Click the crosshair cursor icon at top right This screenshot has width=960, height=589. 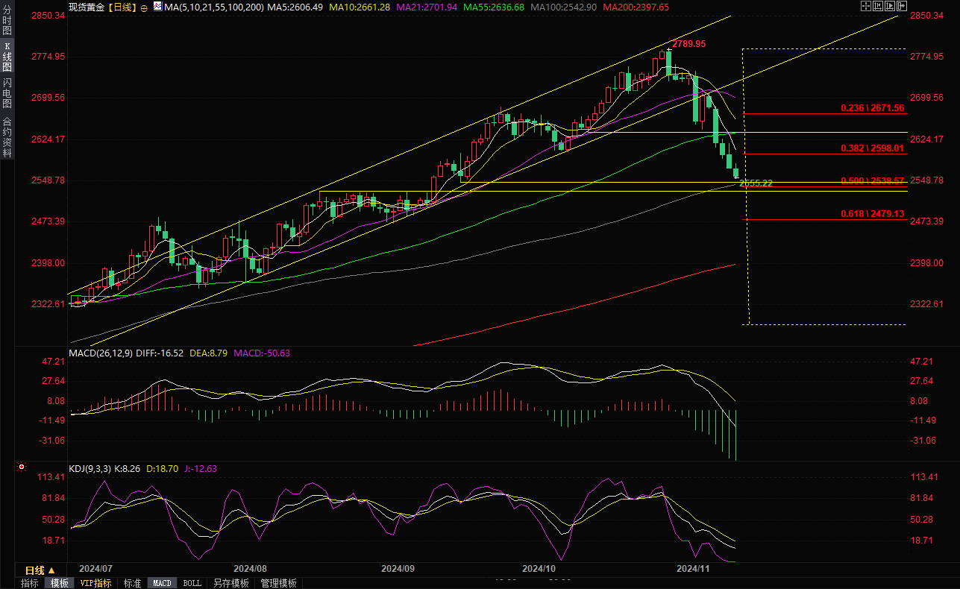click(x=866, y=6)
